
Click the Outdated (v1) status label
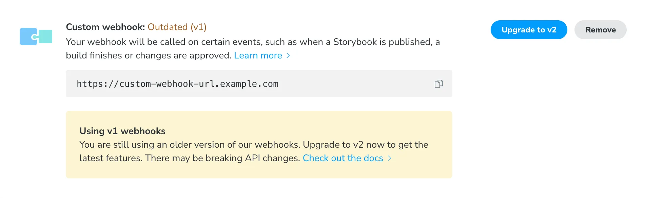tap(177, 27)
